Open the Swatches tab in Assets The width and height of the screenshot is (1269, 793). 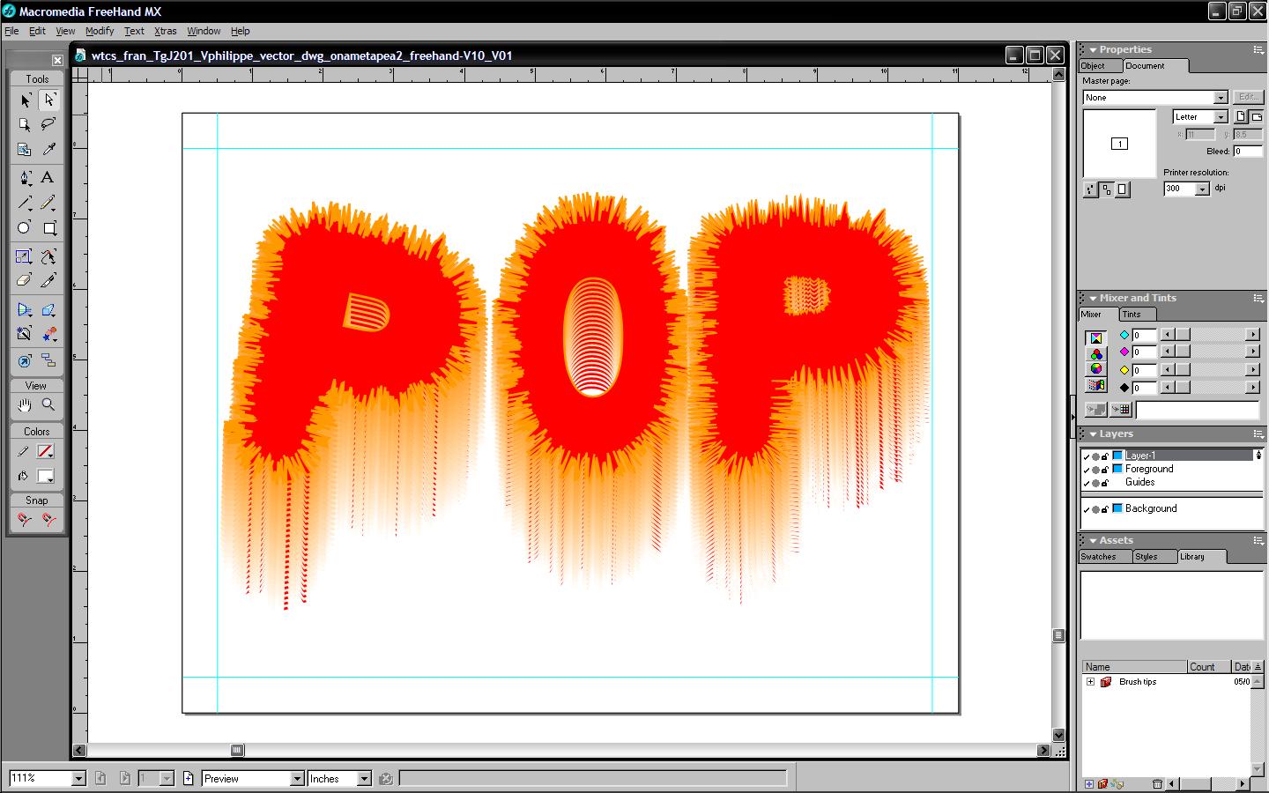tap(1099, 557)
